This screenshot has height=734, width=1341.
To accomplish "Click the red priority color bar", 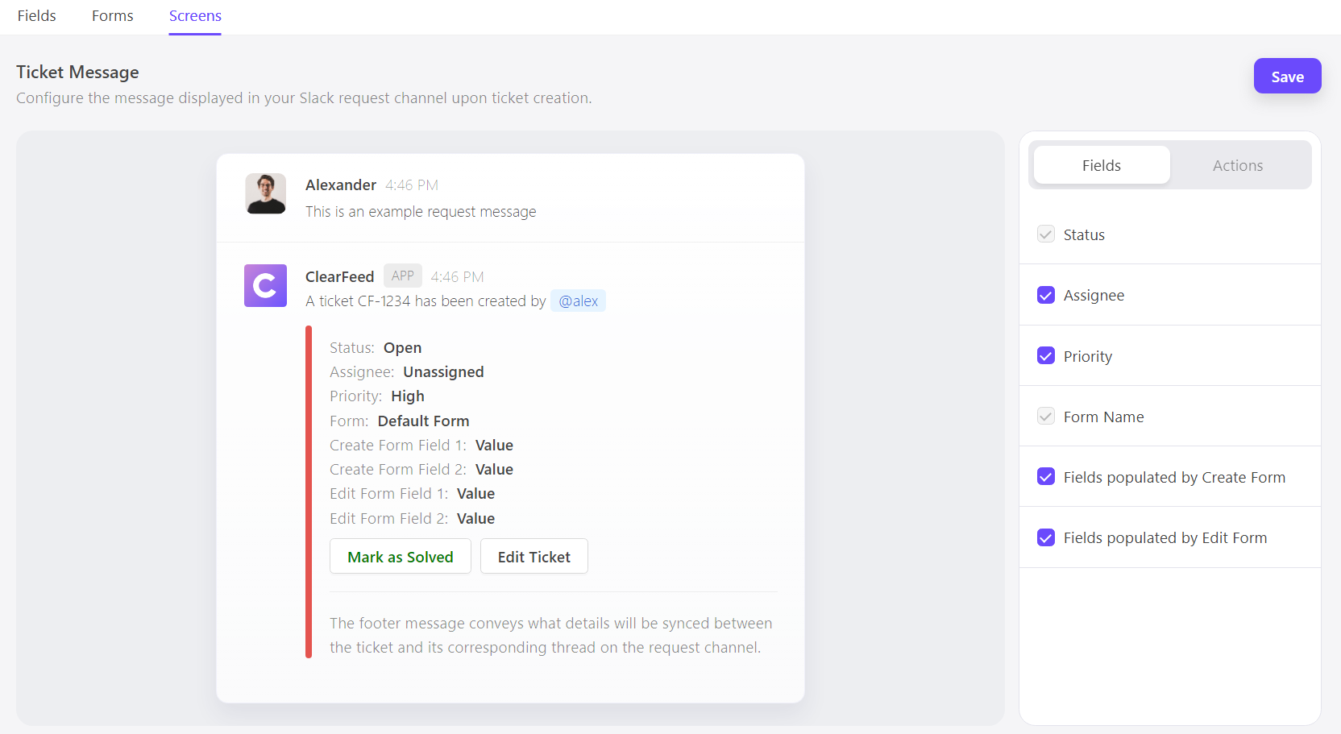I will coord(309,491).
